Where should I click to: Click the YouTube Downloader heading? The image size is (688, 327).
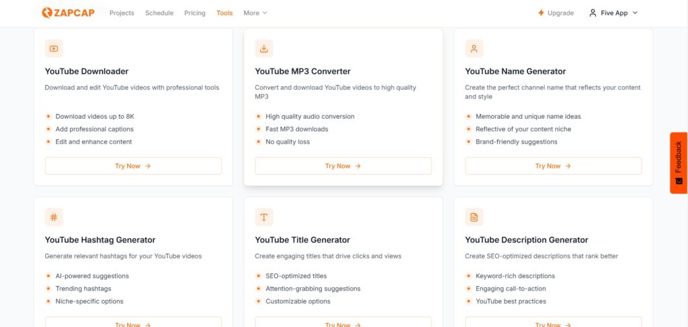pos(87,71)
